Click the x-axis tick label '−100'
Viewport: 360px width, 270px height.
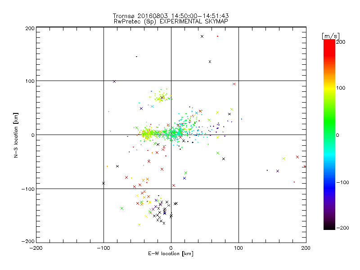point(103,248)
